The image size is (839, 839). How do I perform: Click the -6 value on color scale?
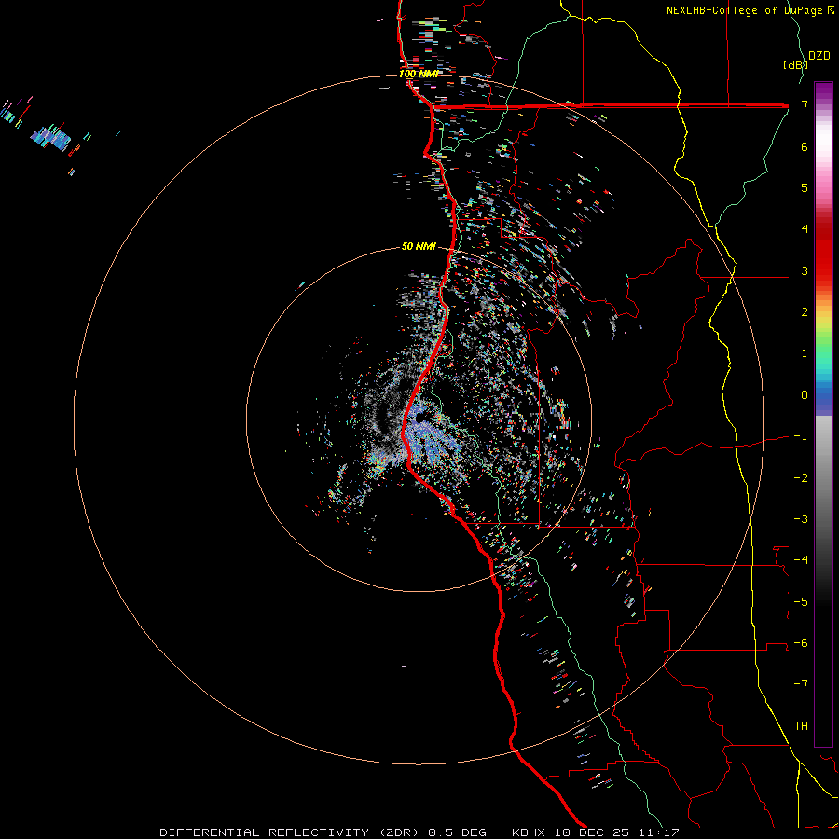[801, 642]
